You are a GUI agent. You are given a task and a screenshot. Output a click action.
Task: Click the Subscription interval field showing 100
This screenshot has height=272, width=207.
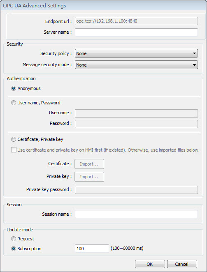(x=92, y=249)
